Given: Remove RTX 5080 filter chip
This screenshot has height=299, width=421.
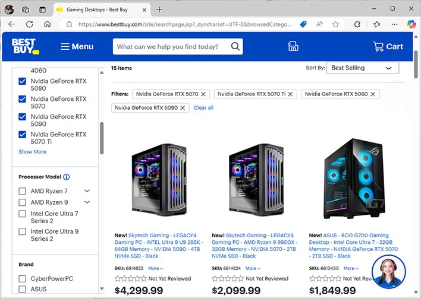Looking at the screenshot, I should click(x=373, y=94).
